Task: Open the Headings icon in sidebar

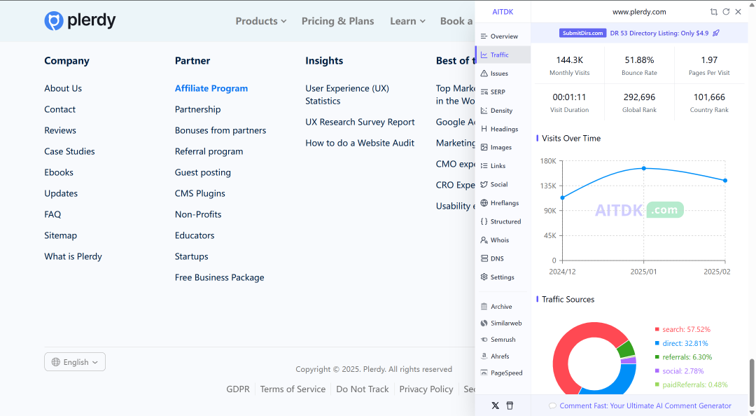Action: click(x=484, y=129)
